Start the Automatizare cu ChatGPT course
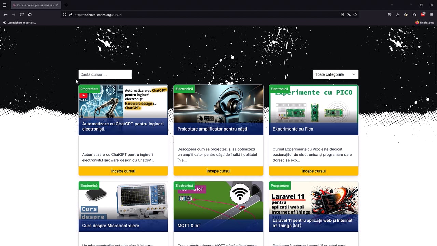The height and width of the screenshot is (246, 437). (123, 171)
